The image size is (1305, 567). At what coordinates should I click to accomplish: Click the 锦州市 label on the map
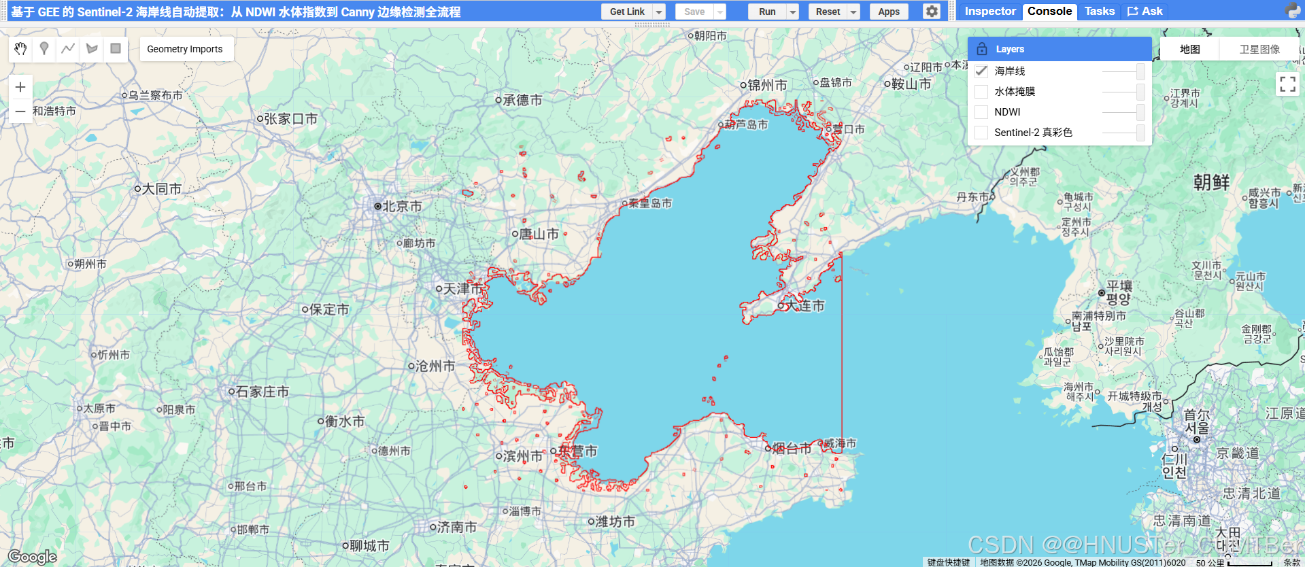(x=767, y=85)
